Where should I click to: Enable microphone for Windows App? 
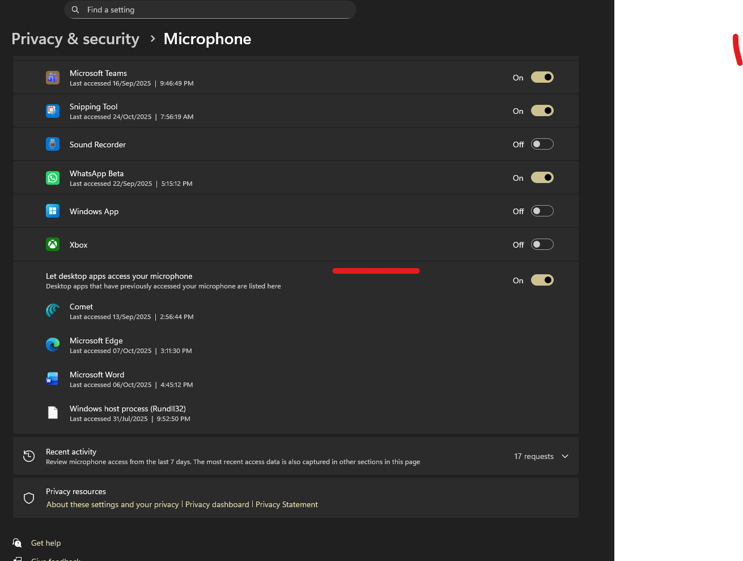coord(542,211)
